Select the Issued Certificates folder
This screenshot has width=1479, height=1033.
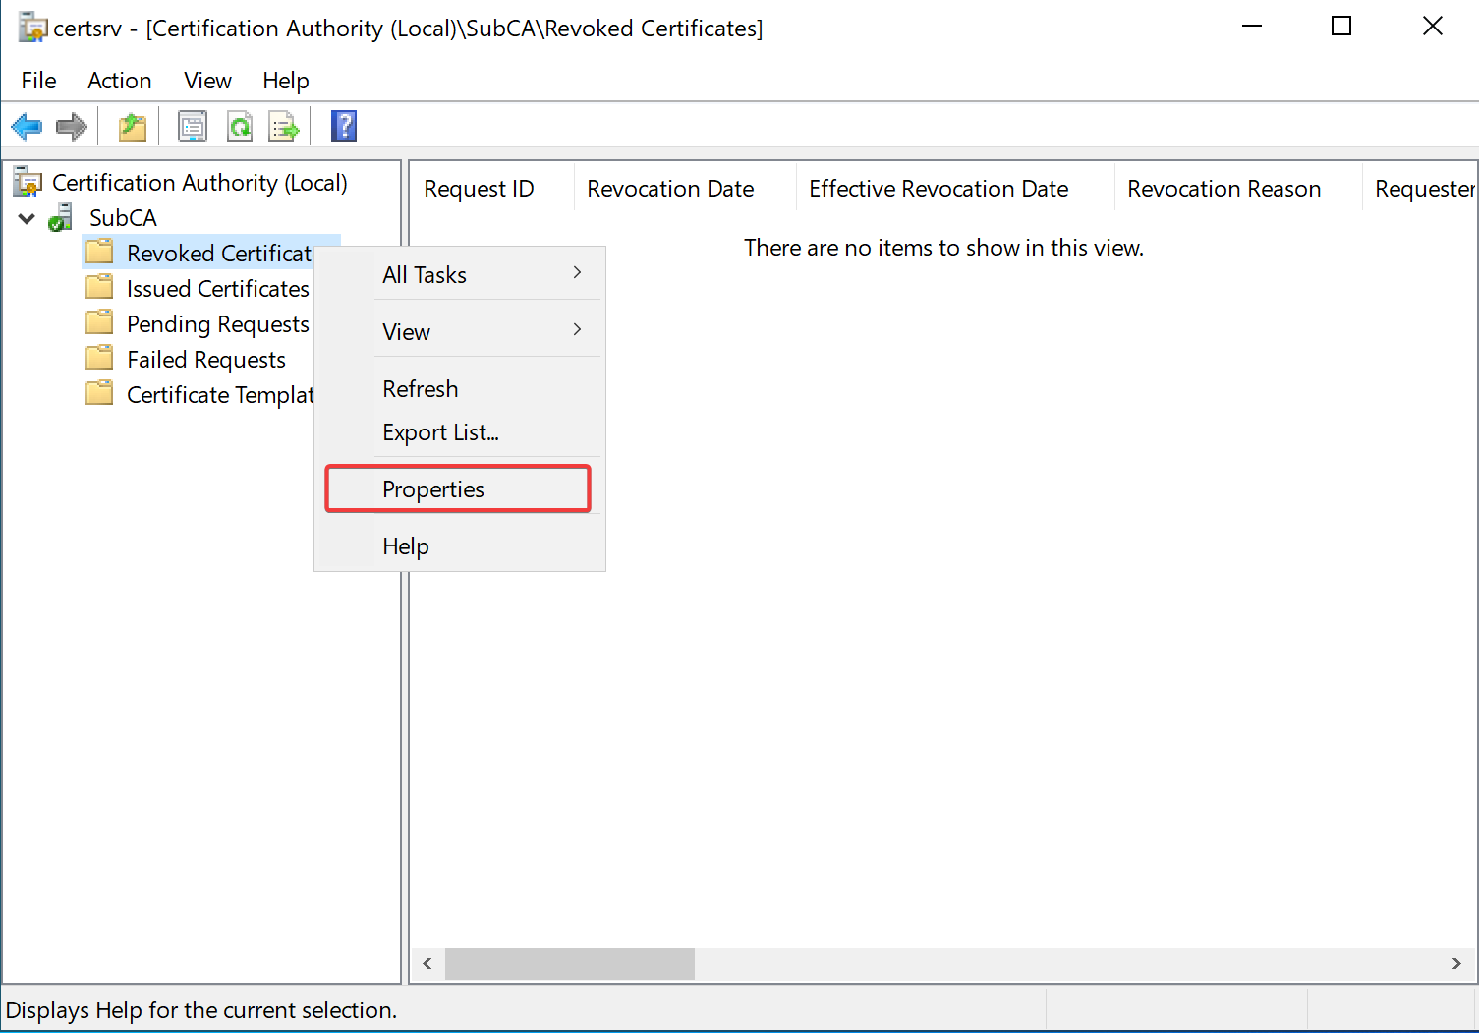(217, 289)
